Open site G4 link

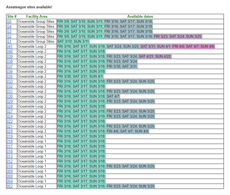coord(9,26)
